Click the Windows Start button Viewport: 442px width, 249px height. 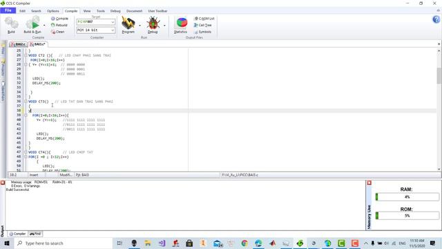point(6,243)
